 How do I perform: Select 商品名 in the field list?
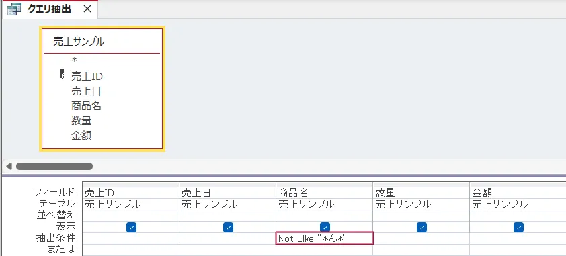86,105
